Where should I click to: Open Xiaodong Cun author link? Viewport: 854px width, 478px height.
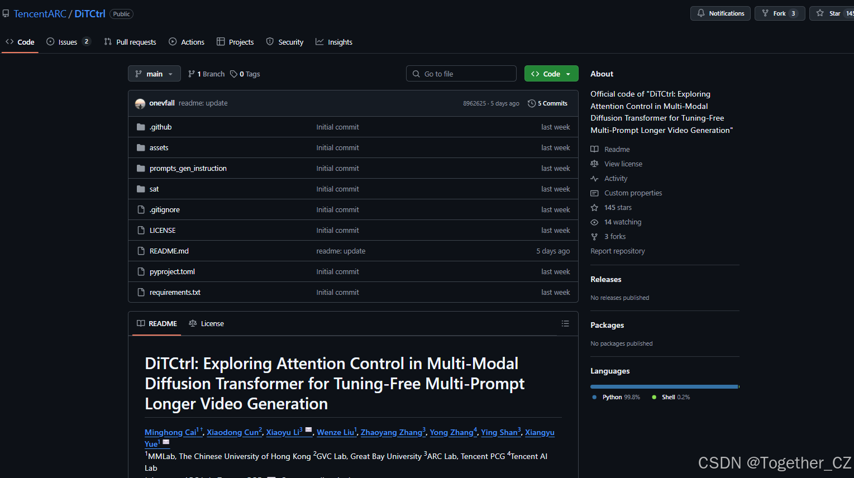(x=233, y=432)
